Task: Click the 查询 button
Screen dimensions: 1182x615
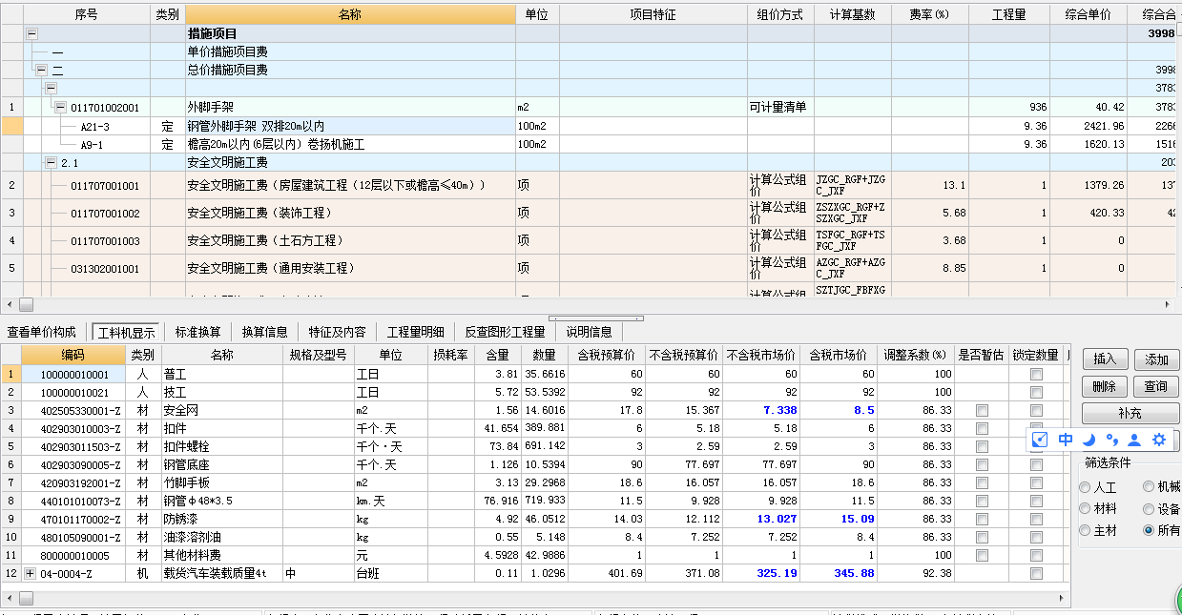Action: click(x=1156, y=386)
